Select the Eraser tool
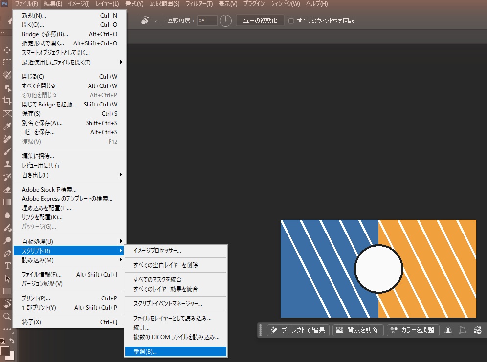The image size is (487, 362). pyautogui.click(x=7, y=190)
